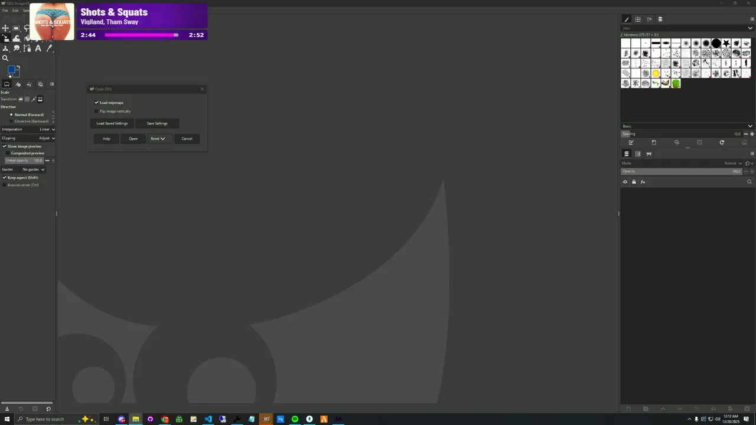Open the File menu
The width and height of the screenshot is (756, 425).
5,11
